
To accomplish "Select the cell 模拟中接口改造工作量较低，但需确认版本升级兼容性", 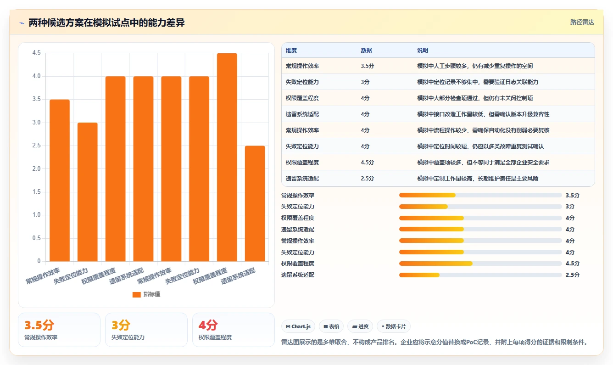I will (x=503, y=114).
